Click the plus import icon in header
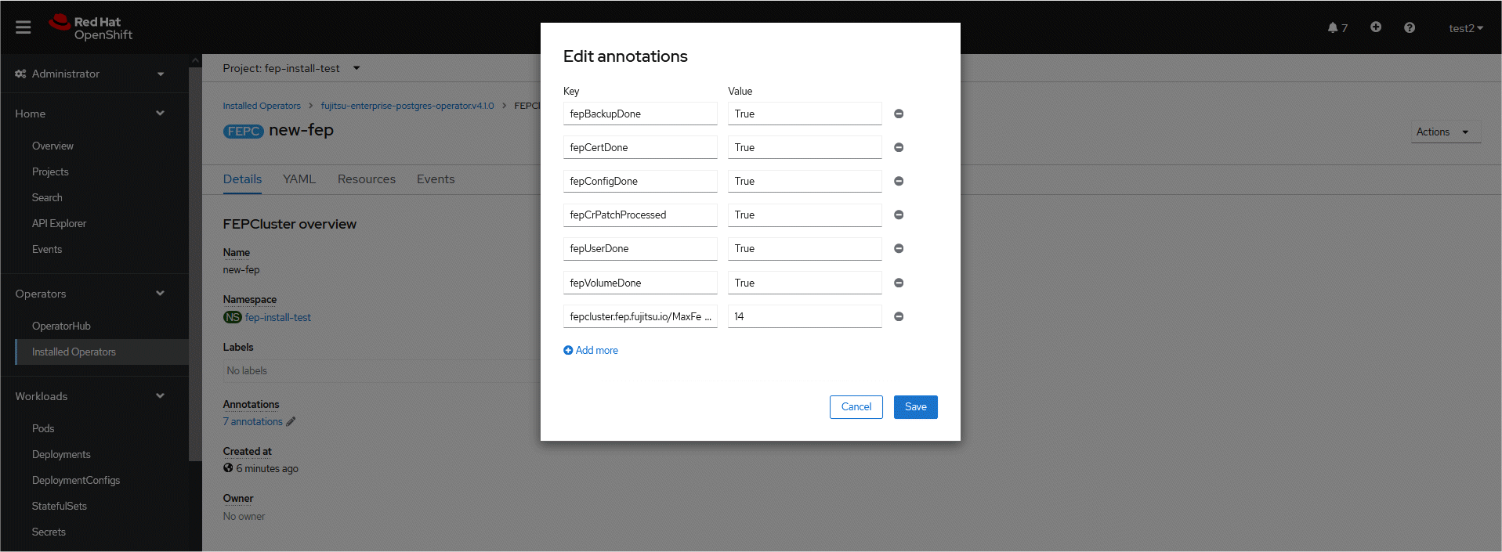 pyautogui.click(x=1376, y=27)
